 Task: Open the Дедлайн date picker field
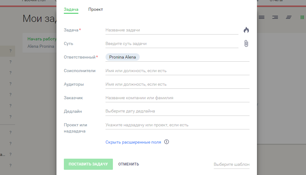click(x=177, y=111)
